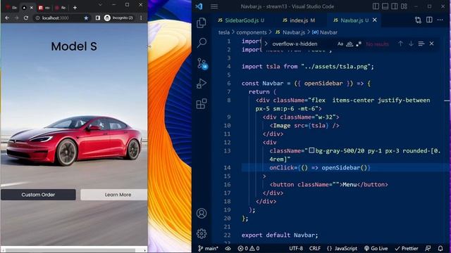Switch to the index.js tab

click(x=299, y=20)
